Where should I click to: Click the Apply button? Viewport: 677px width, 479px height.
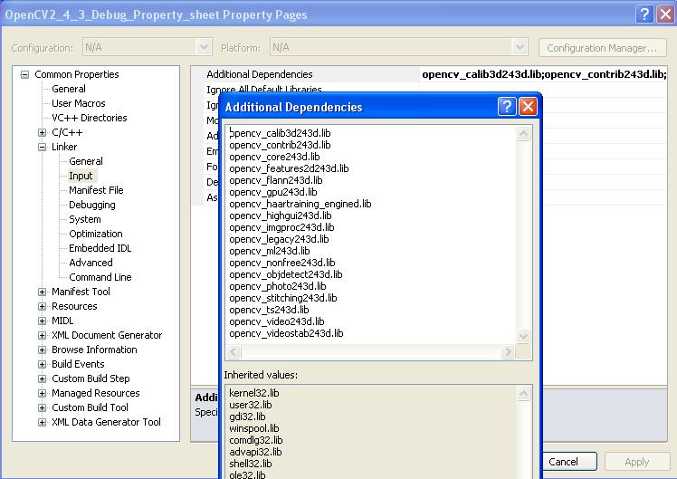pyautogui.click(x=637, y=462)
